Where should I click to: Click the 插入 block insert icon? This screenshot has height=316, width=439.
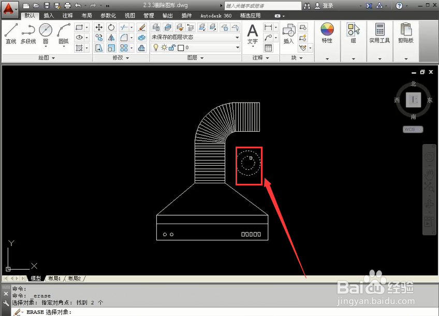coord(289,34)
